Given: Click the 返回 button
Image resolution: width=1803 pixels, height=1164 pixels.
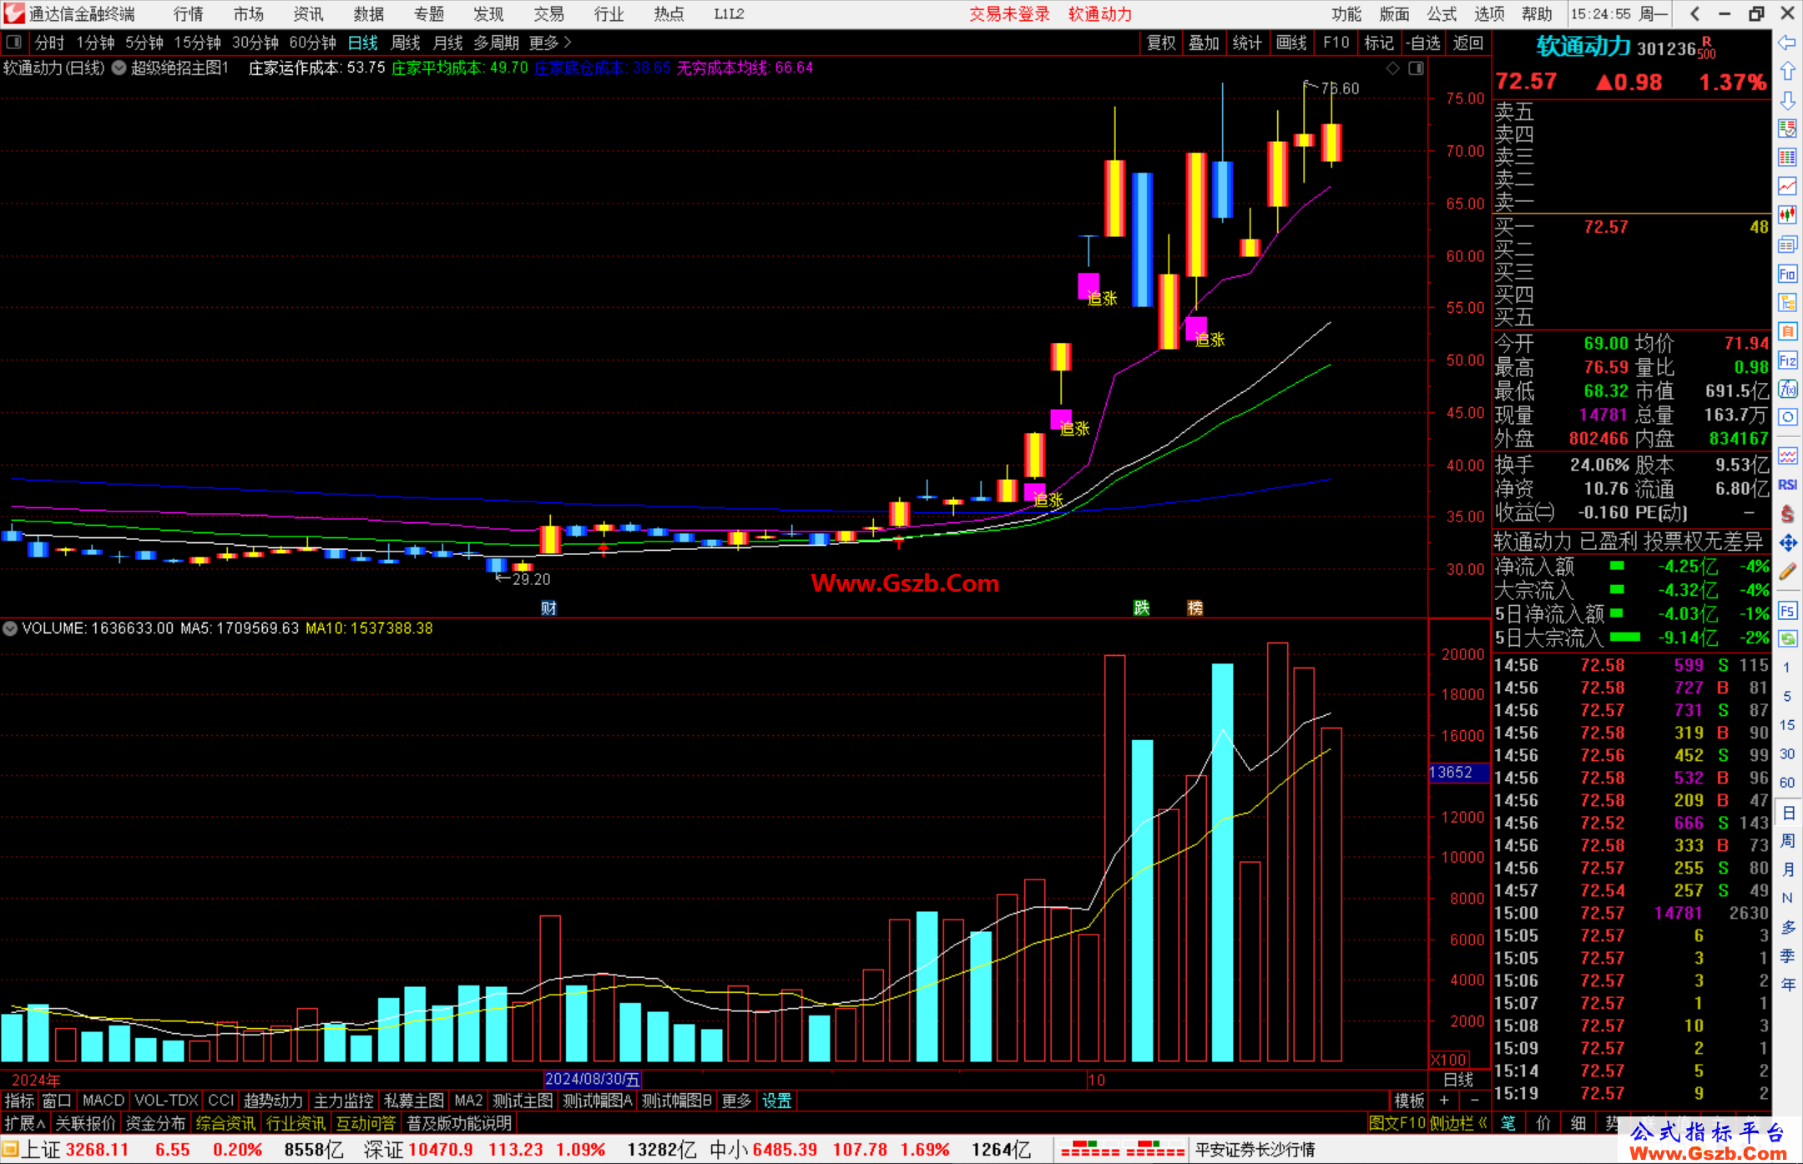Looking at the screenshot, I should click(x=1467, y=43).
